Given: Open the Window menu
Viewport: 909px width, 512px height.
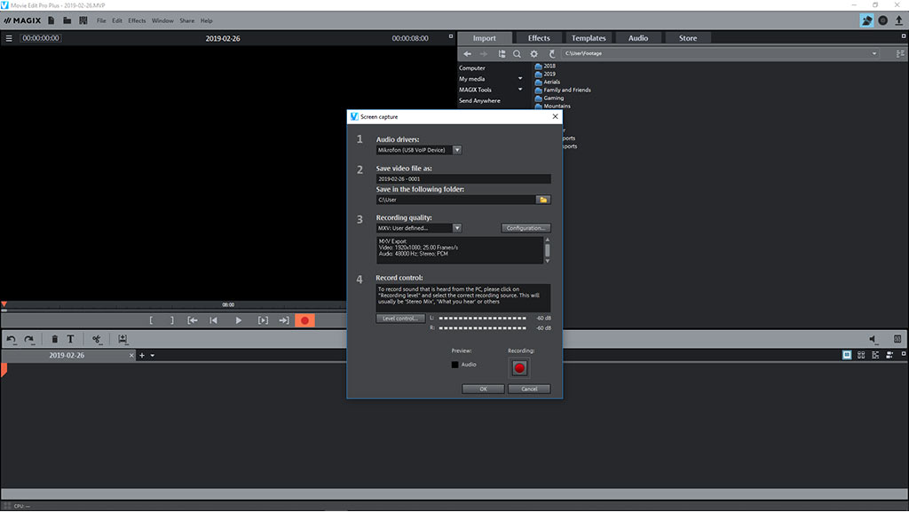Looking at the screenshot, I should pos(163,20).
